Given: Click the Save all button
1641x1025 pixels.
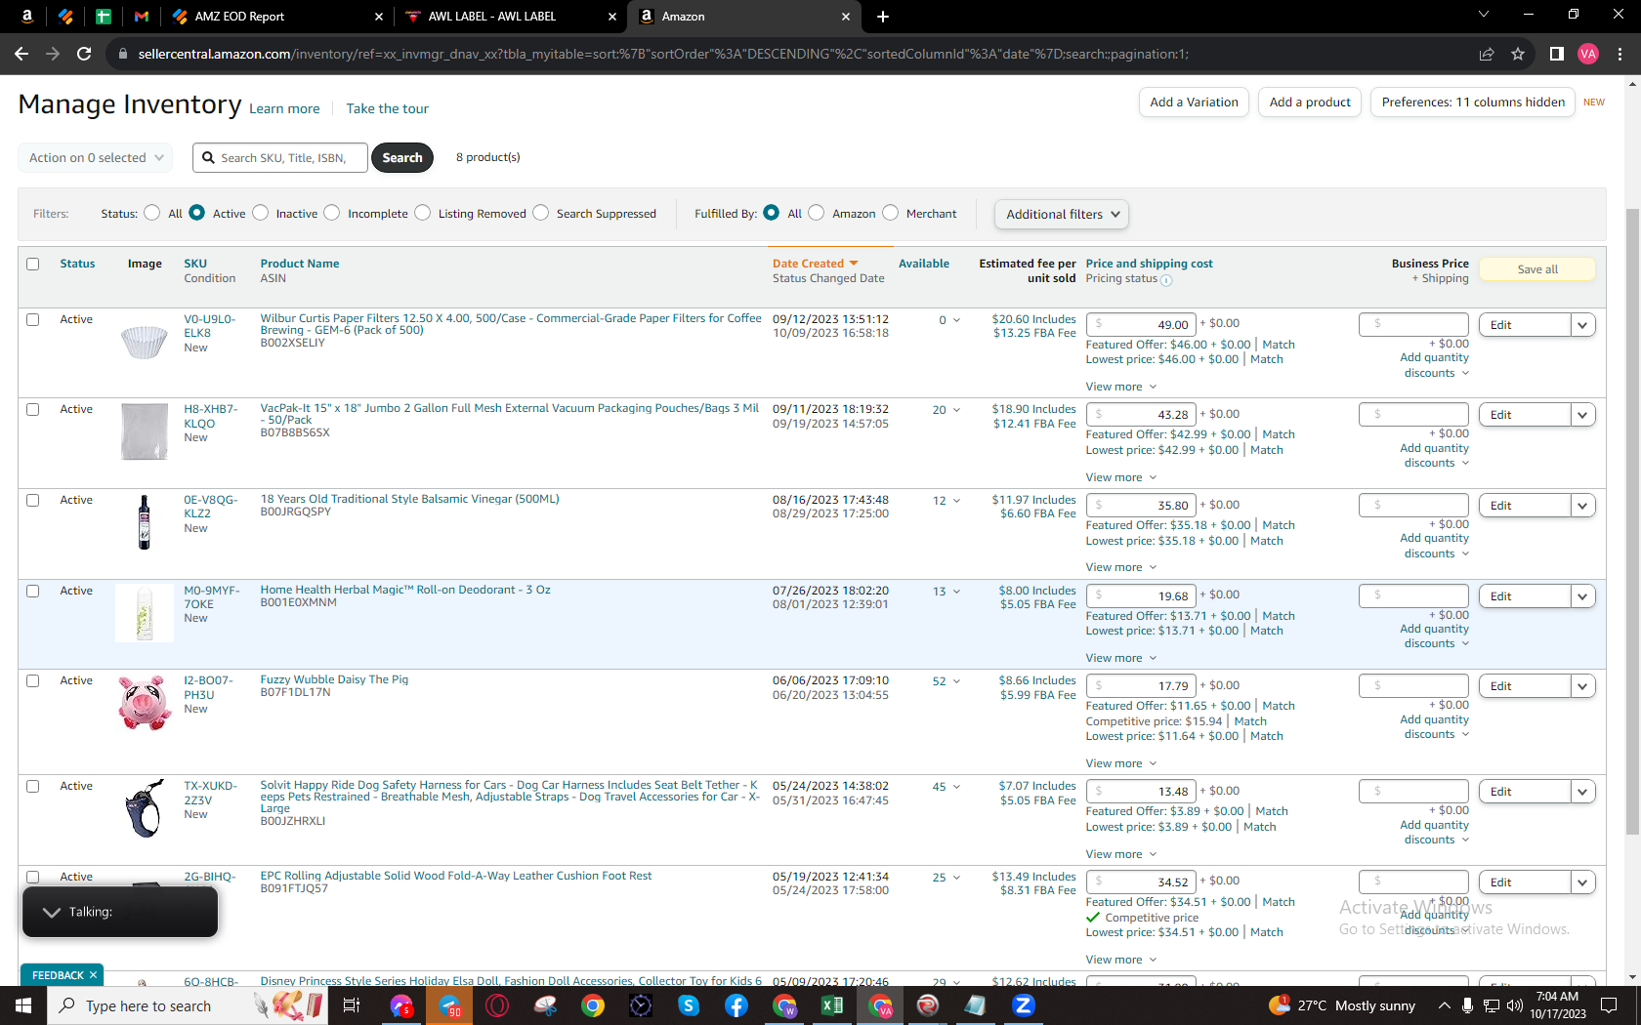Looking at the screenshot, I should [1537, 269].
